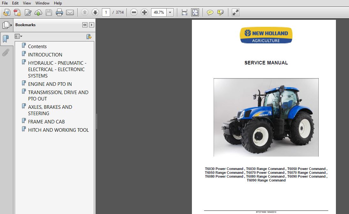Jump to the INTRODUCTION bookmark

coord(45,55)
